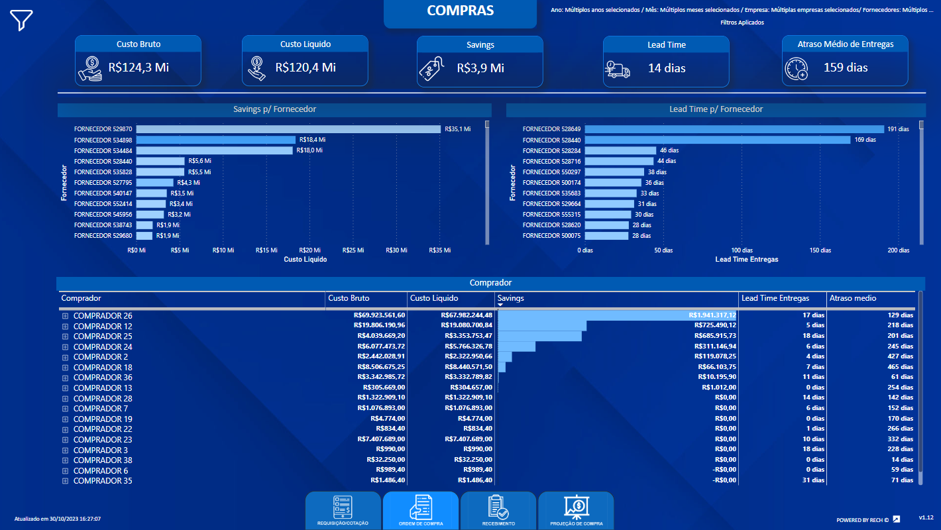Image resolution: width=941 pixels, height=530 pixels.
Task: Click the Requisição/Cotação checklist icon
Action: 343,507
